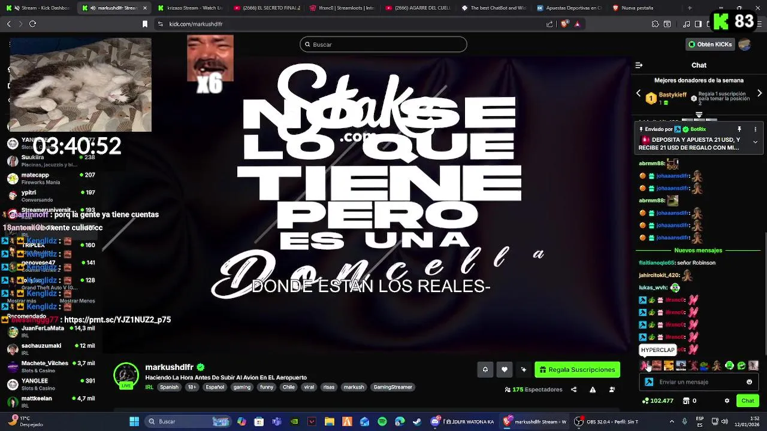Reload the page with the refresh icon
767x431 pixels.
(x=32, y=24)
